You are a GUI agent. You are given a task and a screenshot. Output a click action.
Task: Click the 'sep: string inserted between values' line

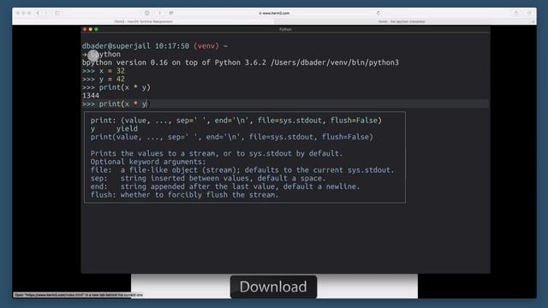tap(208, 178)
